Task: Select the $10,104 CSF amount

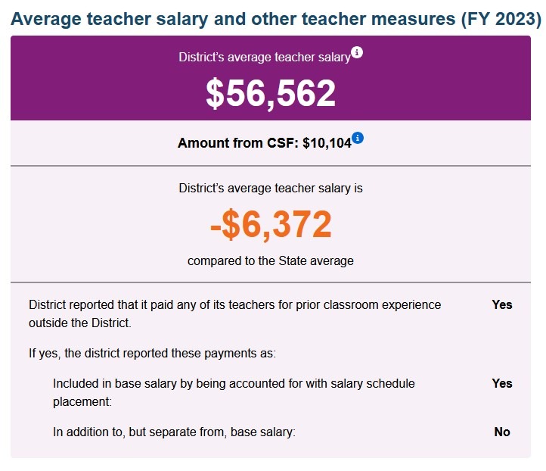Action: click(x=327, y=143)
